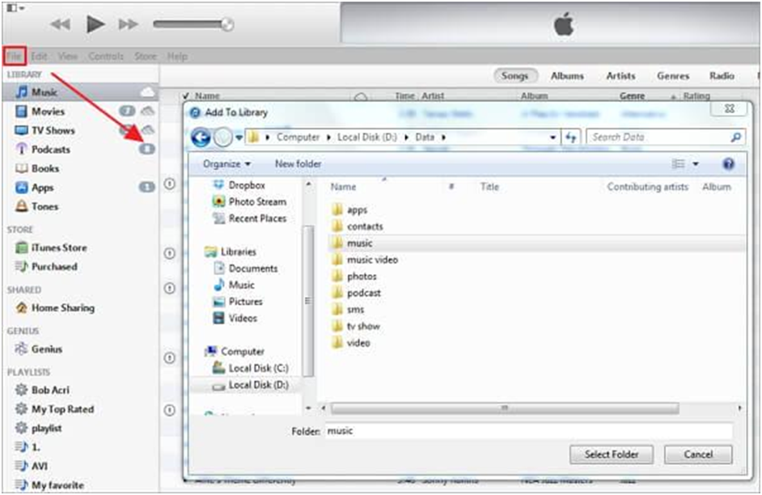Select Books icon in the sidebar
The height and width of the screenshot is (495, 762).
coord(21,168)
